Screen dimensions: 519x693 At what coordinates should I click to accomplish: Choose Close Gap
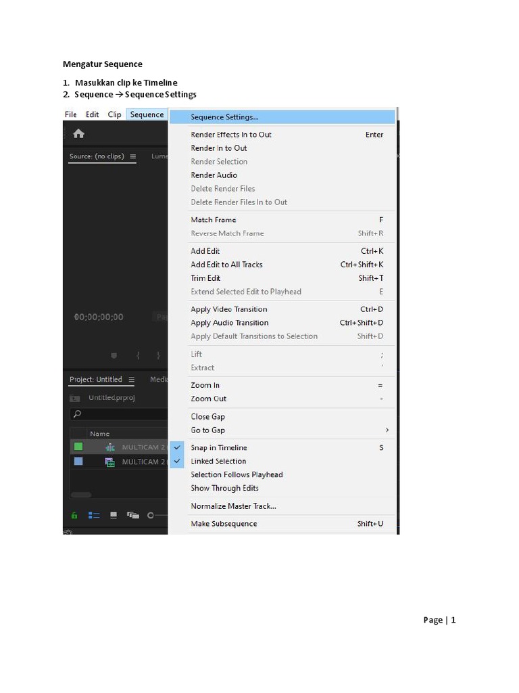point(282,417)
